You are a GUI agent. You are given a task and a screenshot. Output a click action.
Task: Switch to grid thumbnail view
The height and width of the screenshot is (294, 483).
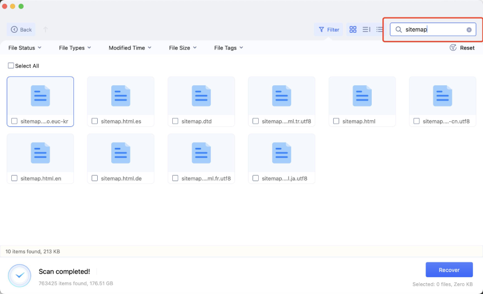click(x=353, y=29)
